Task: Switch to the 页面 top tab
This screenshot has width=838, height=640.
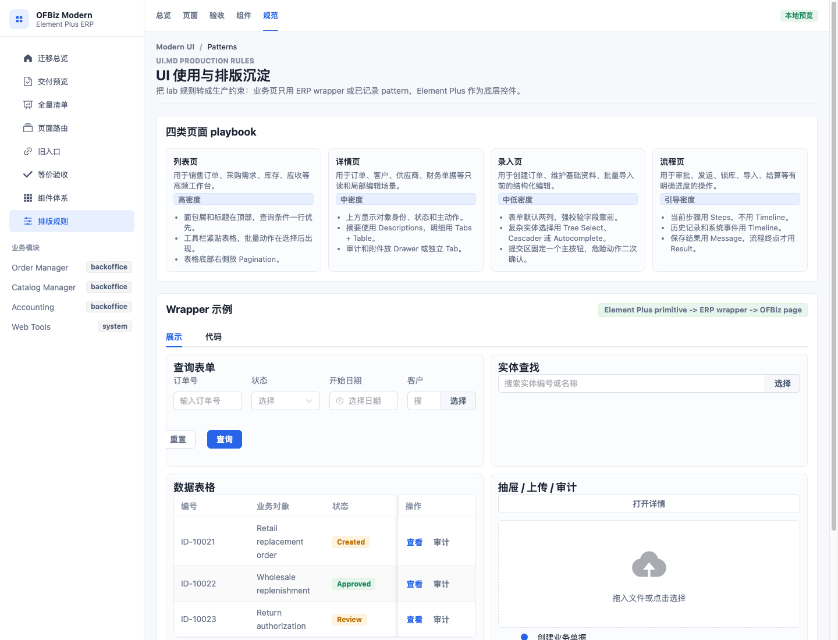Action: tap(190, 16)
